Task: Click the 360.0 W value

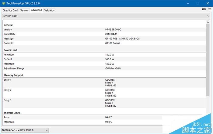Action: coord(110,59)
